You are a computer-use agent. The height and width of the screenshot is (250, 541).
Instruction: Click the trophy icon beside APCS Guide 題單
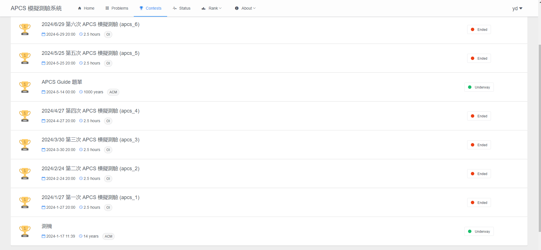(x=25, y=87)
